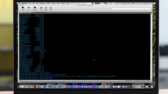Open the Transfer menu

(x=48, y=3)
